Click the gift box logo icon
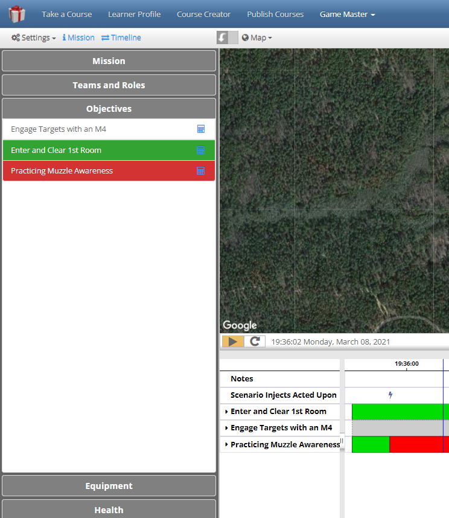Screen dimensions: 449x518 17,15
